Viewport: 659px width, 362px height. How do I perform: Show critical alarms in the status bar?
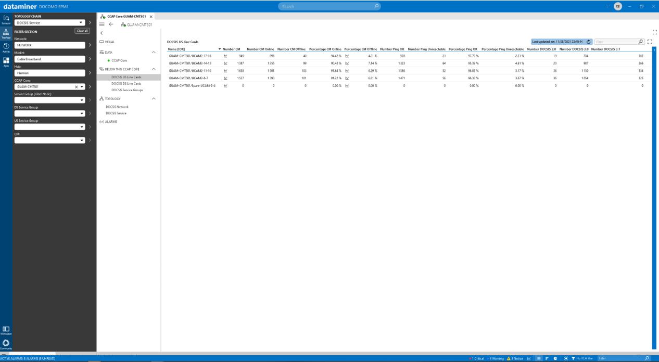(x=477, y=358)
